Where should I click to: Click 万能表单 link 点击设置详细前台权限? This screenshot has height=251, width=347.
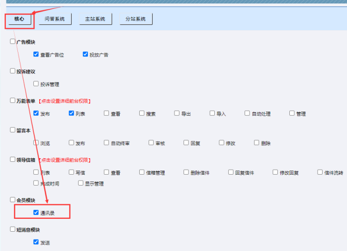point(65,101)
